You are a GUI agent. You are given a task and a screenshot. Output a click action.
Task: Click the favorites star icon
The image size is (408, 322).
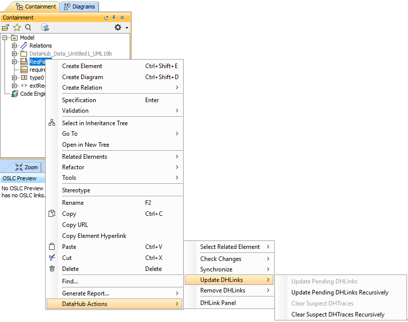[17, 28]
